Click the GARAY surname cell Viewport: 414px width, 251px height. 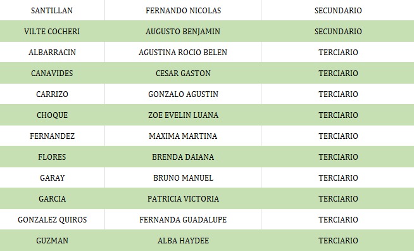(x=52, y=177)
